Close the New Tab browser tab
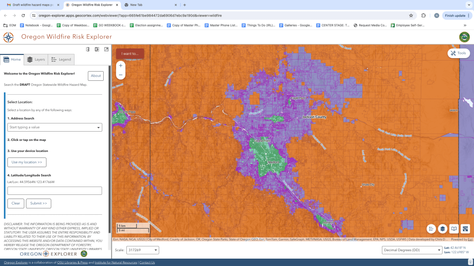This screenshot has height=266, width=474. [175, 5]
